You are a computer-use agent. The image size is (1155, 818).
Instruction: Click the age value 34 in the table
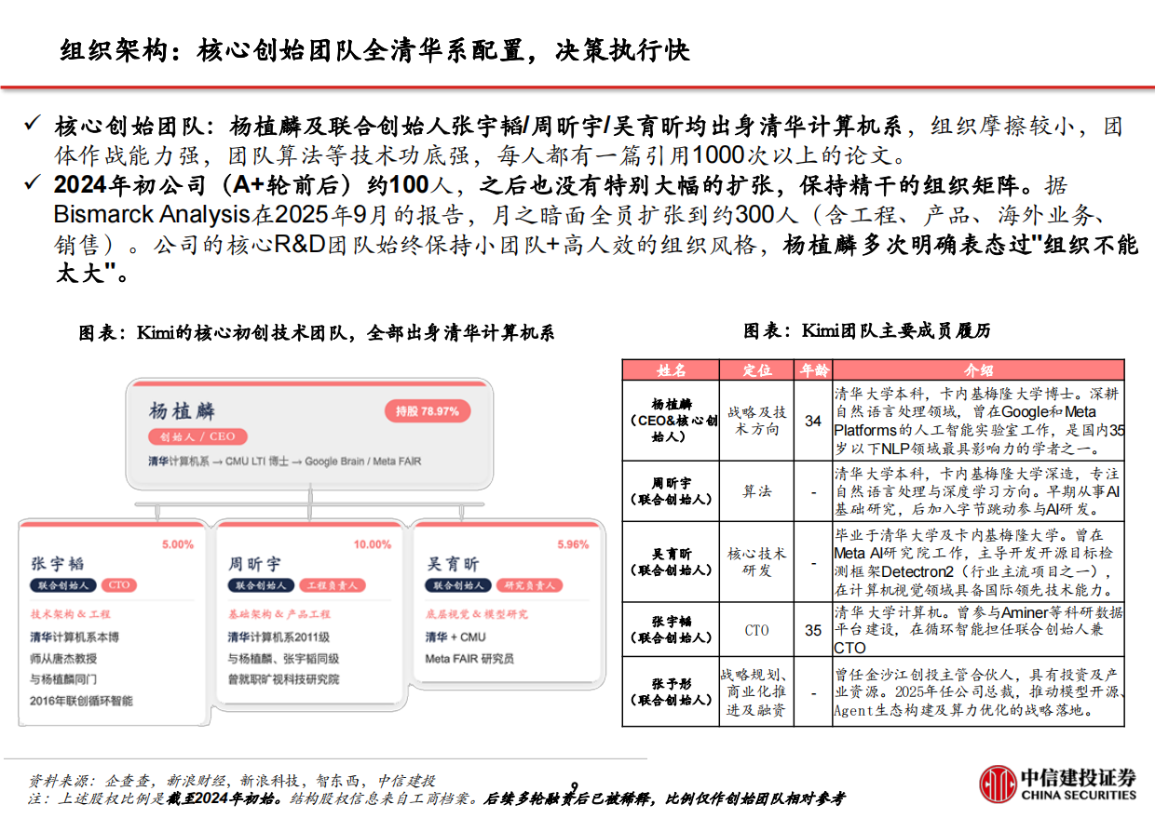[813, 421]
